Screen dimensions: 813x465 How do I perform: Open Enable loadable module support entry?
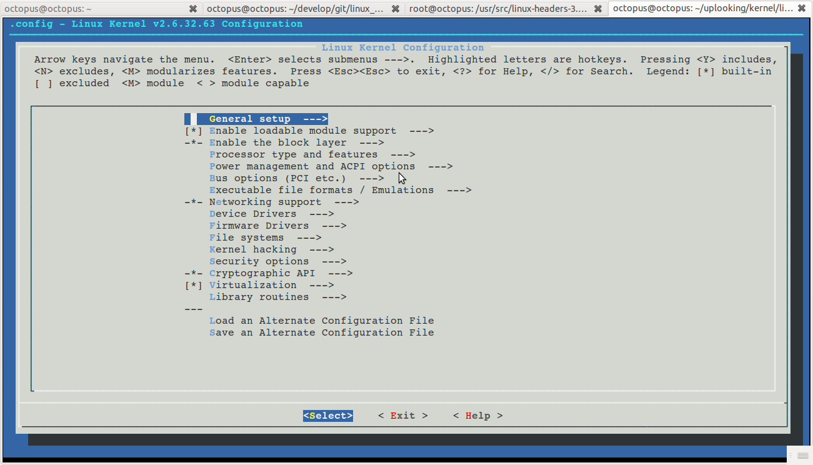[x=322, y=131]
